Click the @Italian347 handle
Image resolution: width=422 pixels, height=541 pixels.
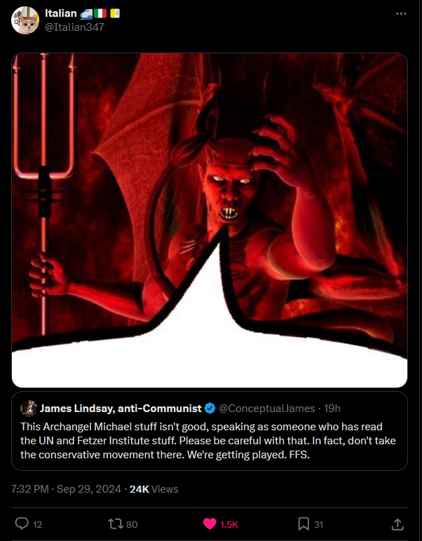tap(74, 27)
